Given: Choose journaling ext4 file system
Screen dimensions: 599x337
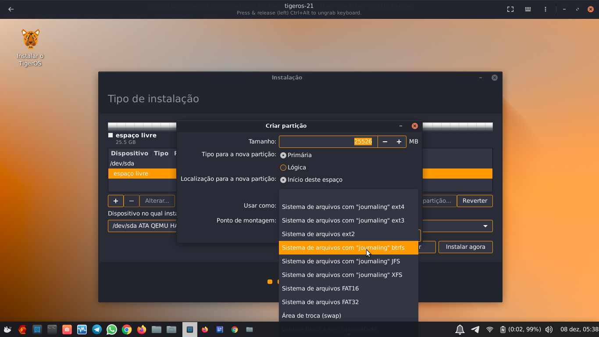Looking at the screenshot, I should [349, 207].
